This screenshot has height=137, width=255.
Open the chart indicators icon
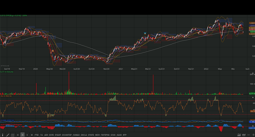pos(239,135)
